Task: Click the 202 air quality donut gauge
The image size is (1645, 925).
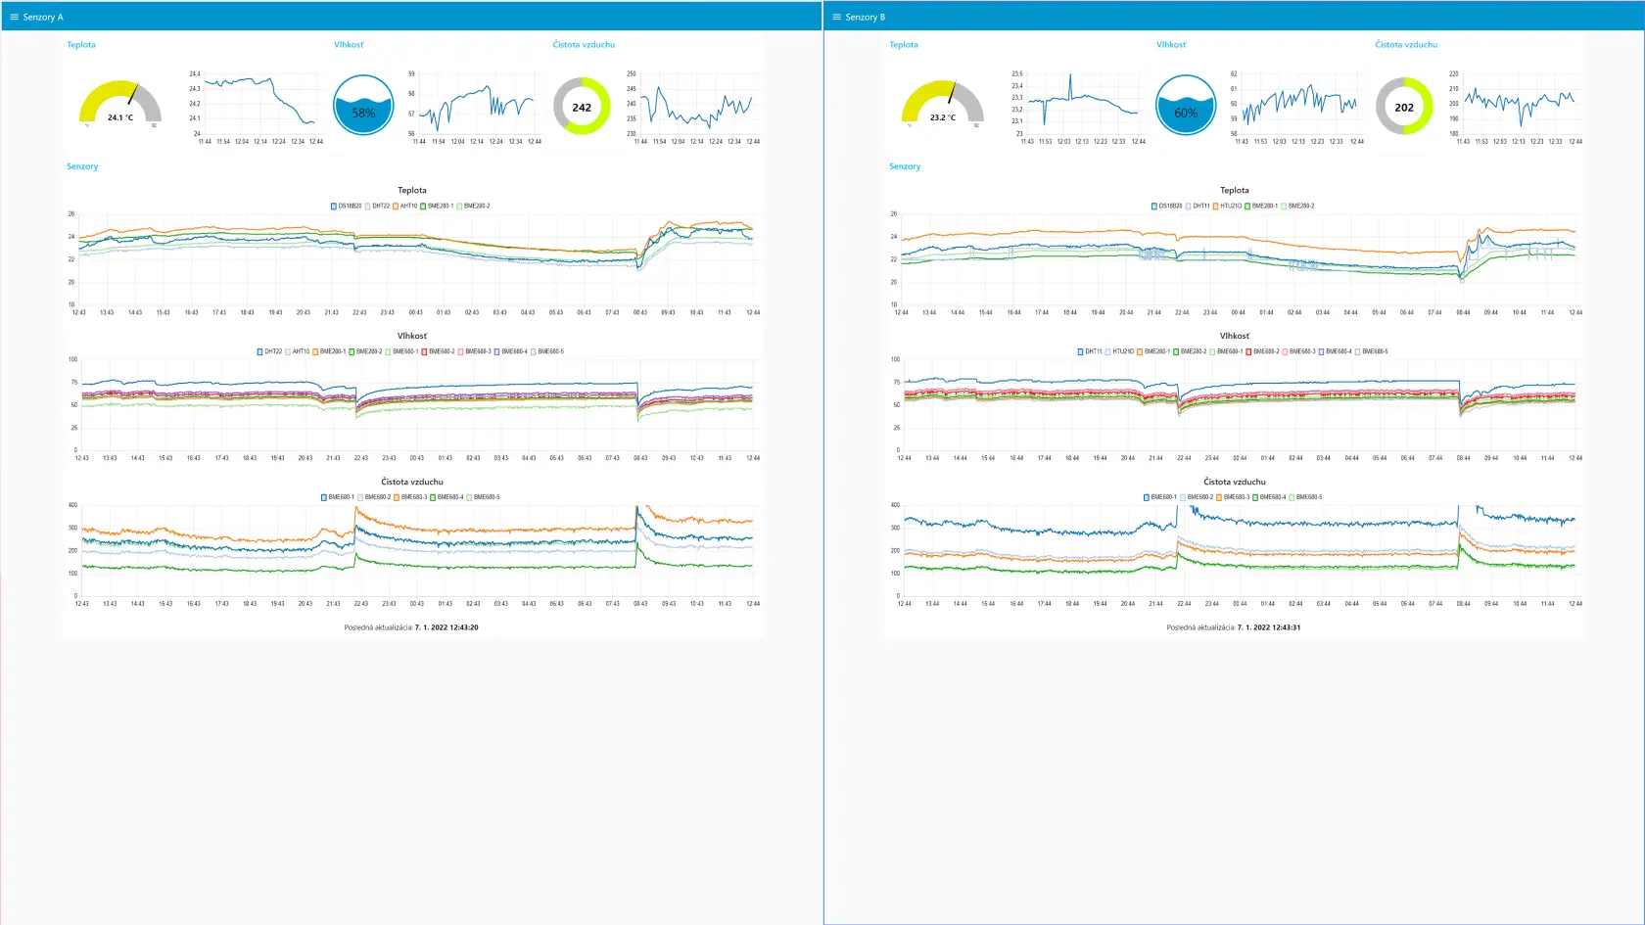Action: coord(1404,107)
